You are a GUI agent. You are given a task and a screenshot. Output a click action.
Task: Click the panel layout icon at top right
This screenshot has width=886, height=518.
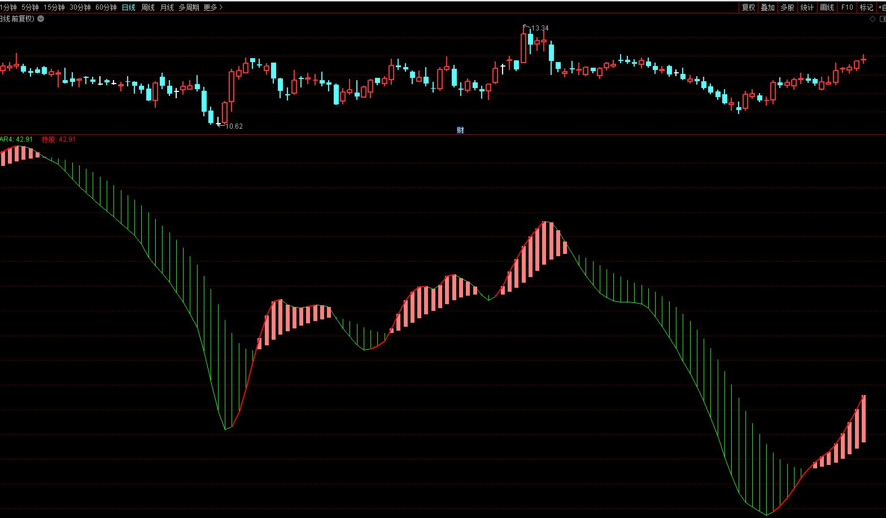(x=883, y=19)
